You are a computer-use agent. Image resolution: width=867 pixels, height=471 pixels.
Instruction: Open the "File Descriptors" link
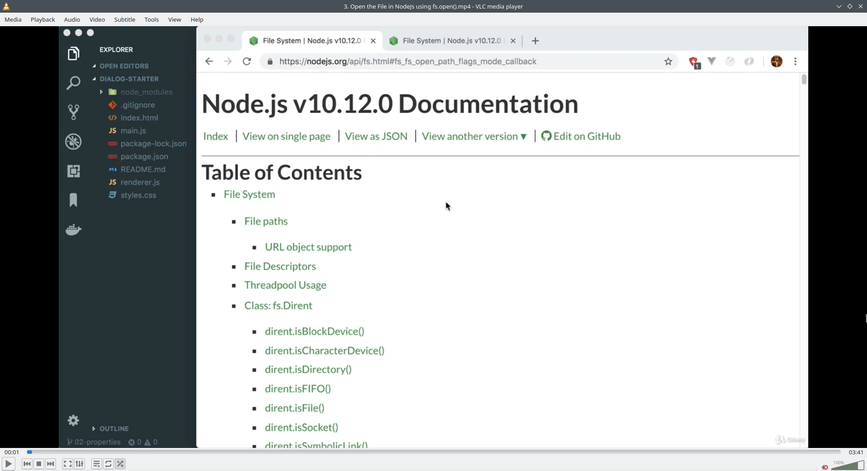pyautogui.click(x=280, y=266)
